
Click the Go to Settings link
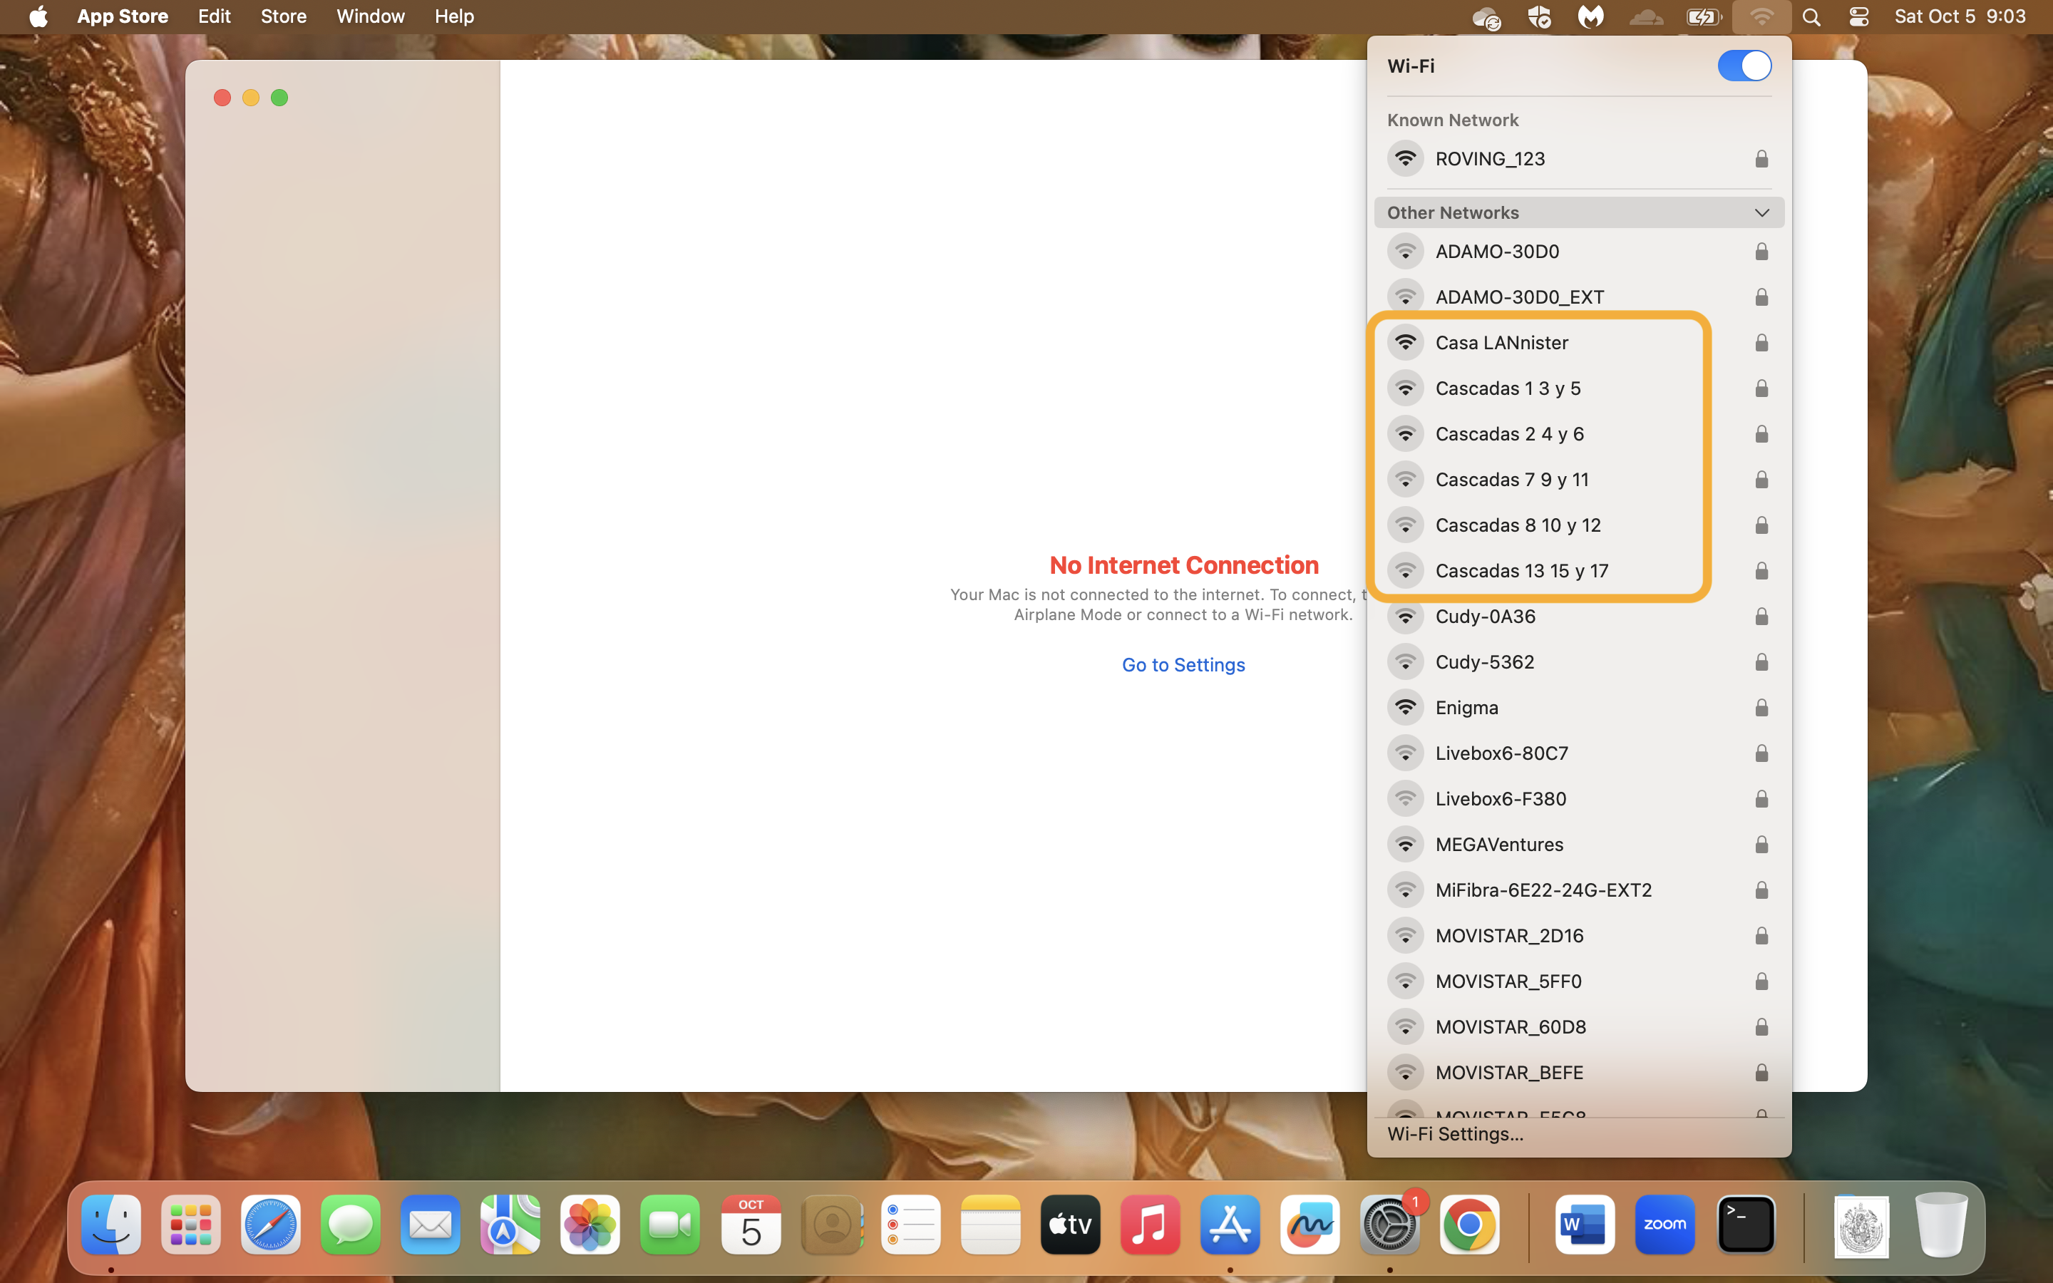pyautogui.click(x=1183, y=664)
